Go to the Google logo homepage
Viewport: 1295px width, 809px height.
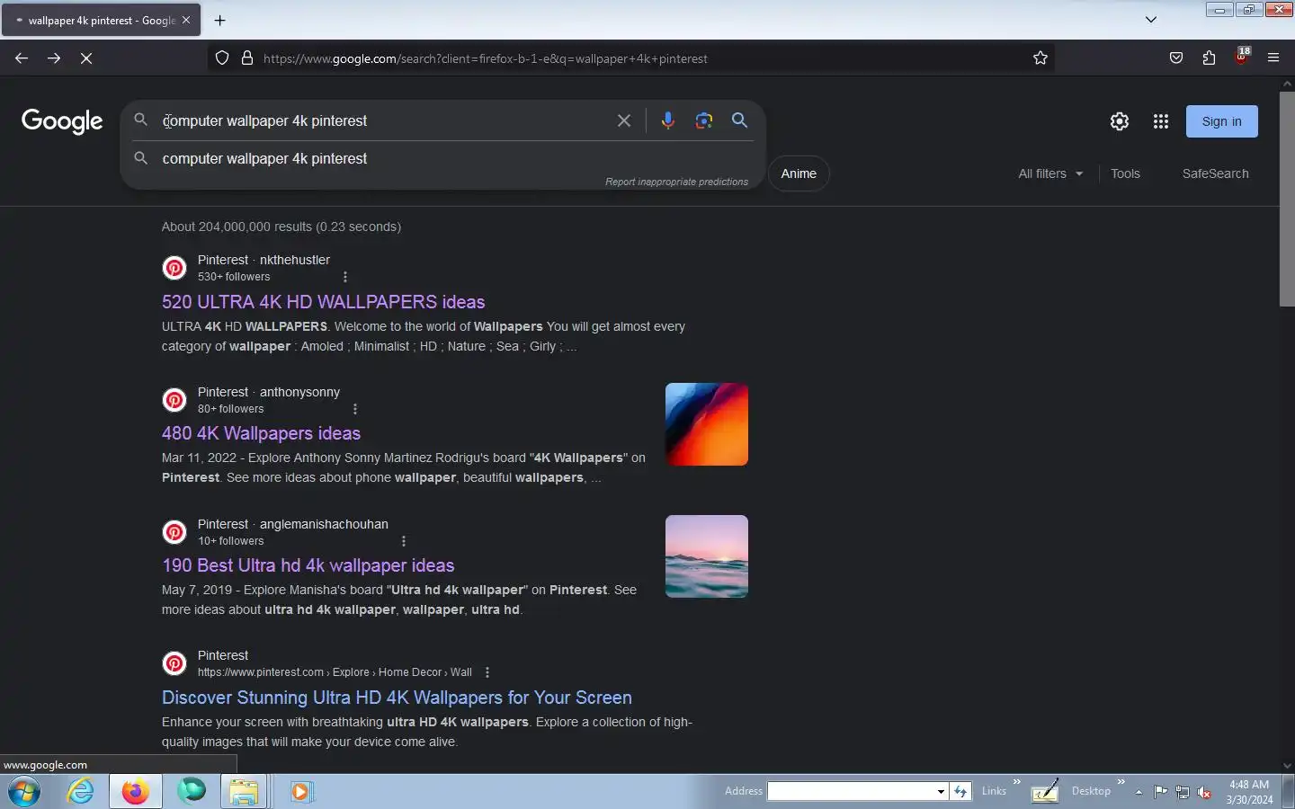coord(62,121)
